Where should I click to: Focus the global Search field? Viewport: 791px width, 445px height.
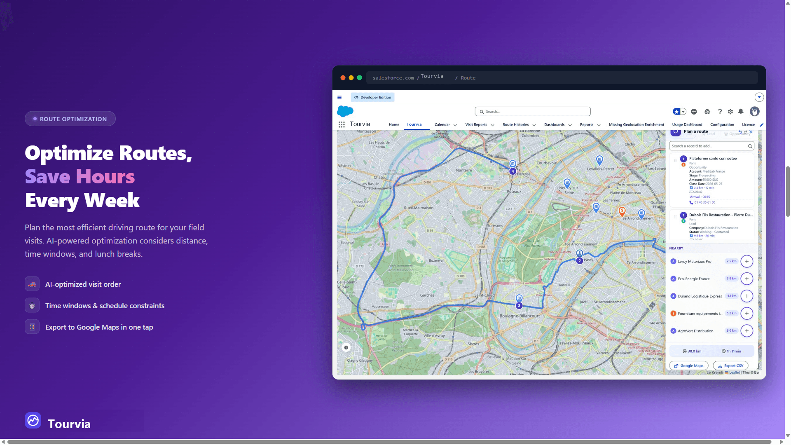[533, 112]
